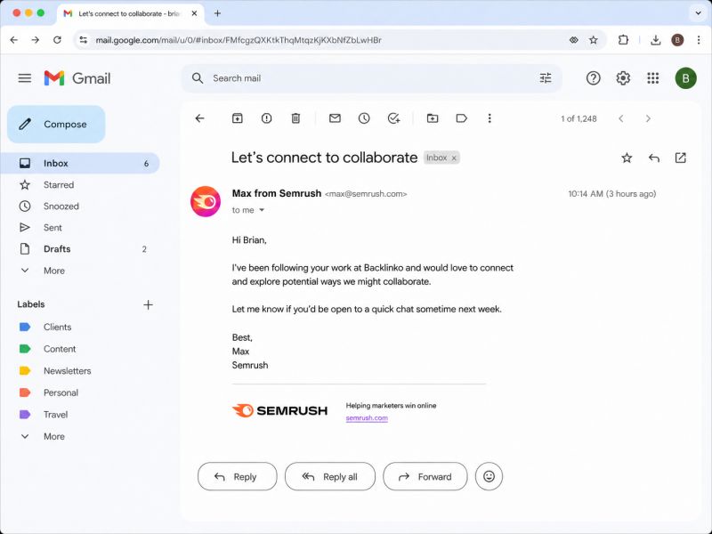Move email to a folder
712x534 pixels.
pyautogui.click(x=433, y=118)
